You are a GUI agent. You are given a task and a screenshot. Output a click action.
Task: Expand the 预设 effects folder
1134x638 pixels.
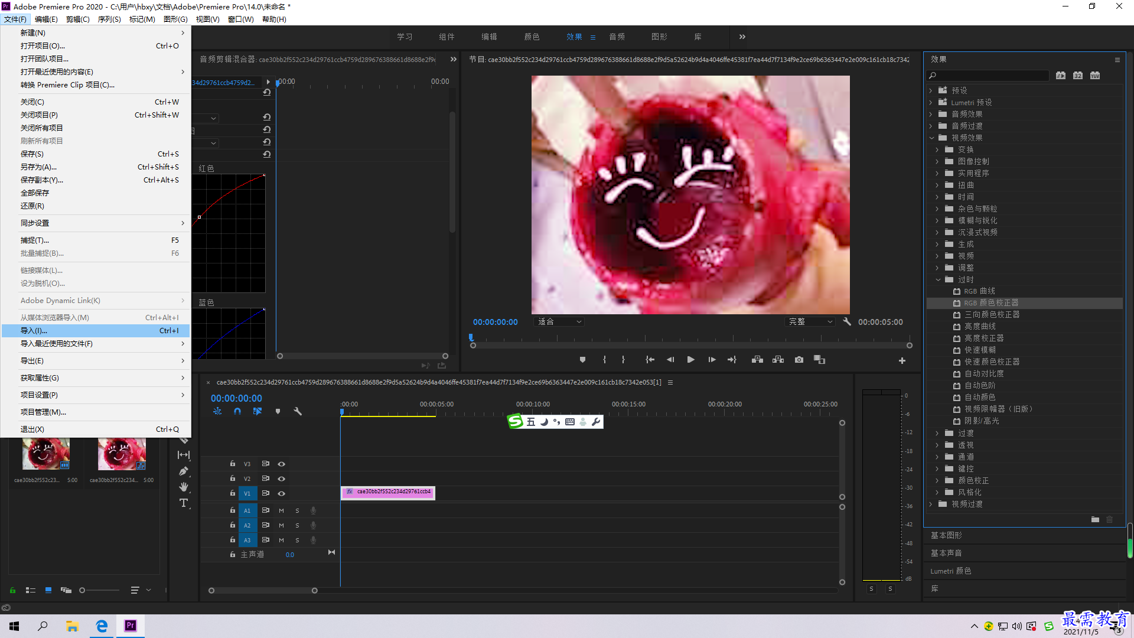931,90
